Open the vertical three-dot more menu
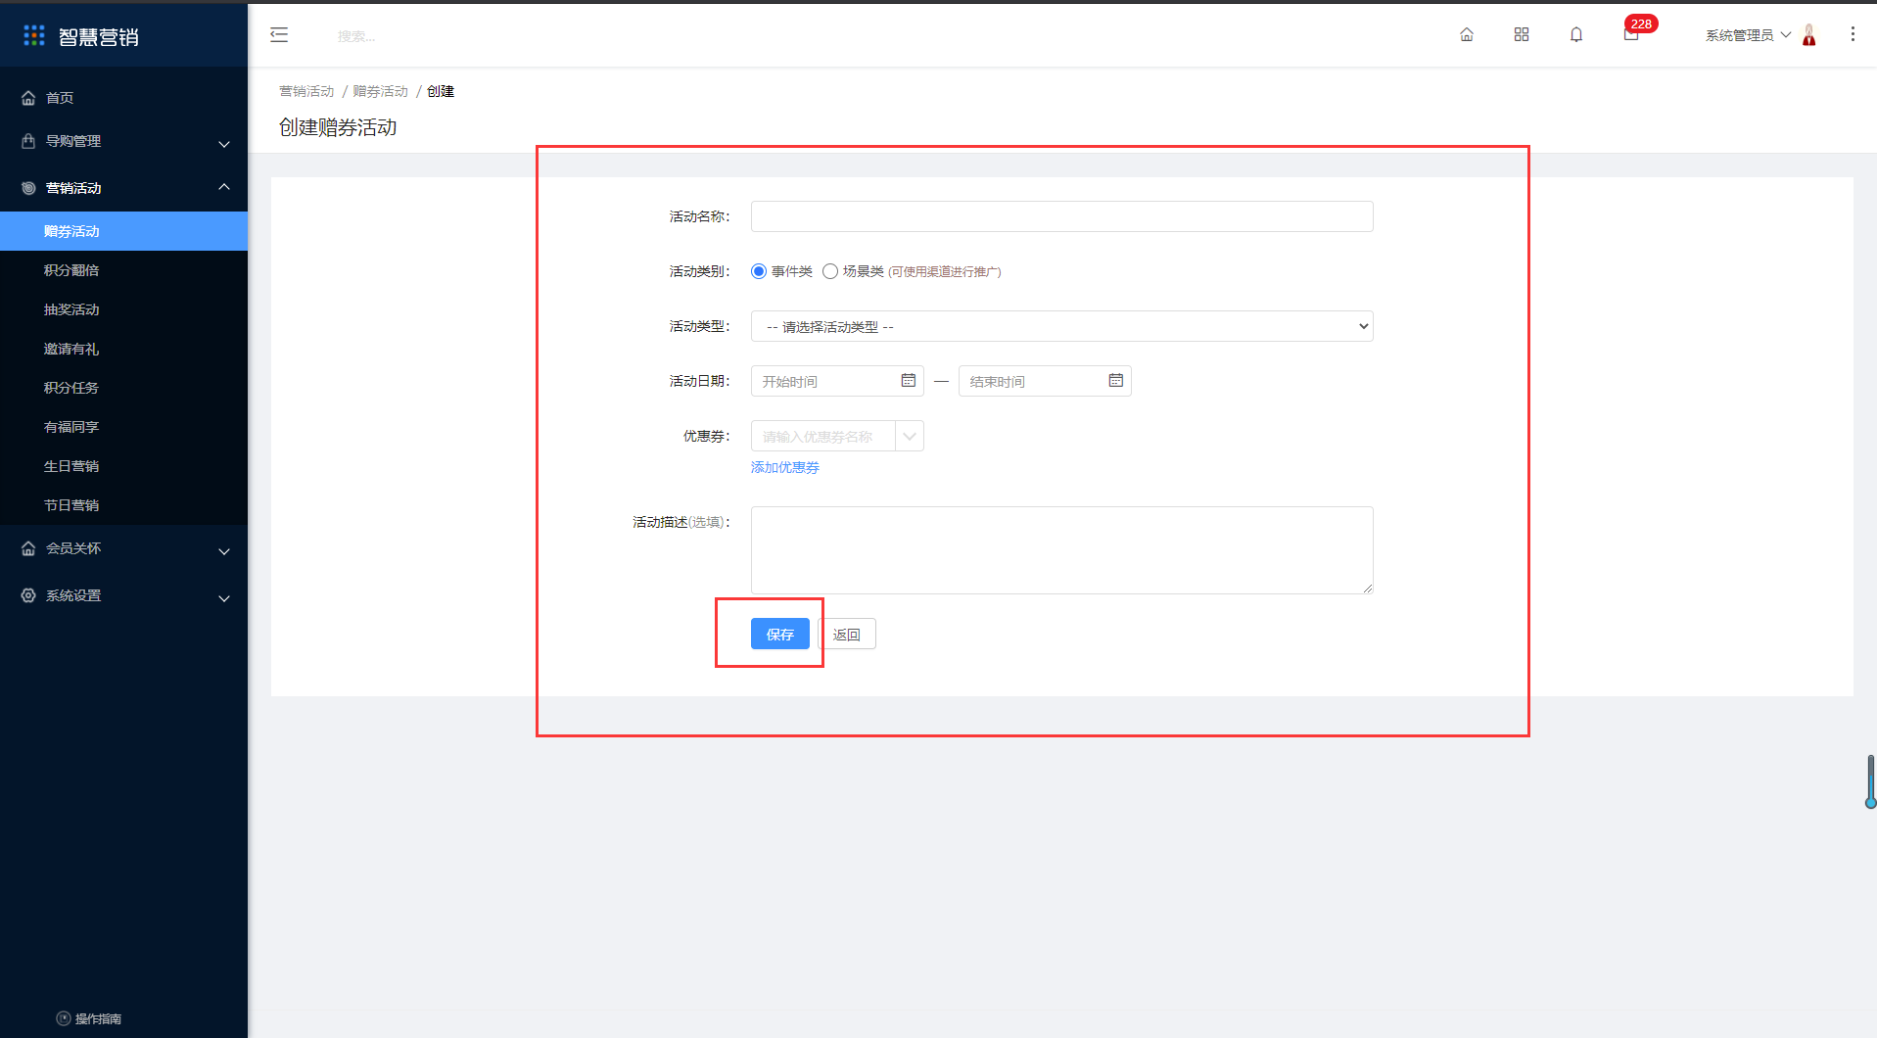 click(1853, 34)
